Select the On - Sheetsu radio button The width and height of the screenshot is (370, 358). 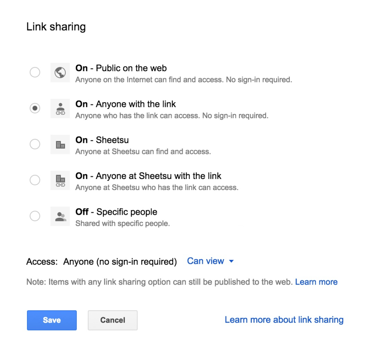point(35,144)
